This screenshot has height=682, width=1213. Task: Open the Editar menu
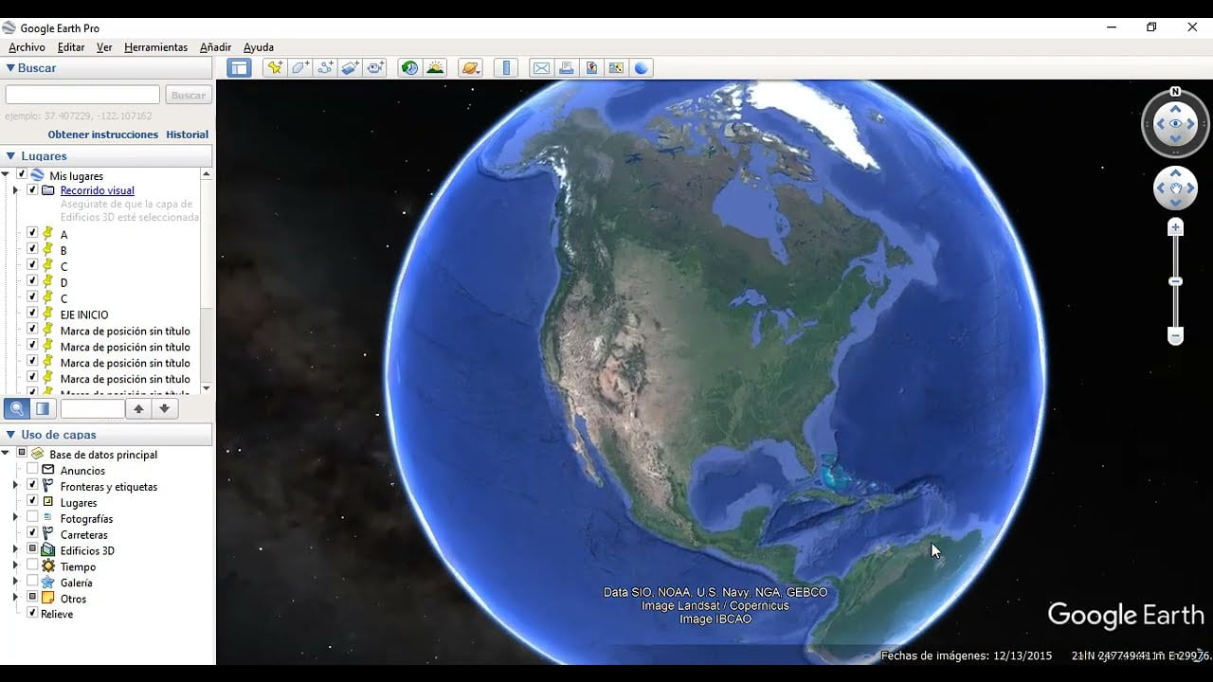pos(71,47)
